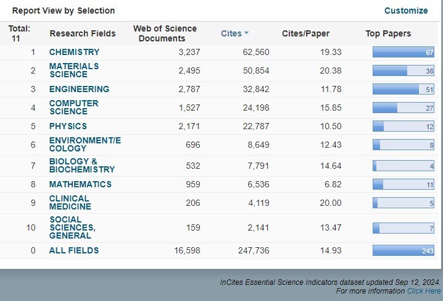Open the ALL FIELDS link
Viewport: 443px width, 301px height.
74,250
